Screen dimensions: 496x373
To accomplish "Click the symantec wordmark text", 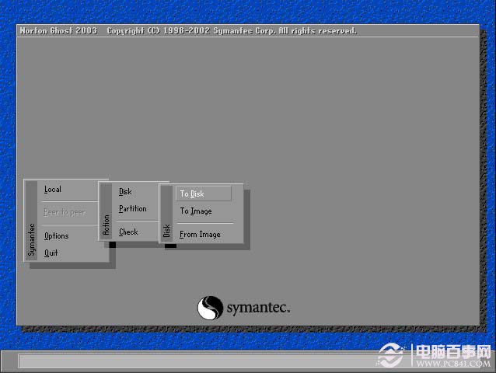I will click(258, 308).
